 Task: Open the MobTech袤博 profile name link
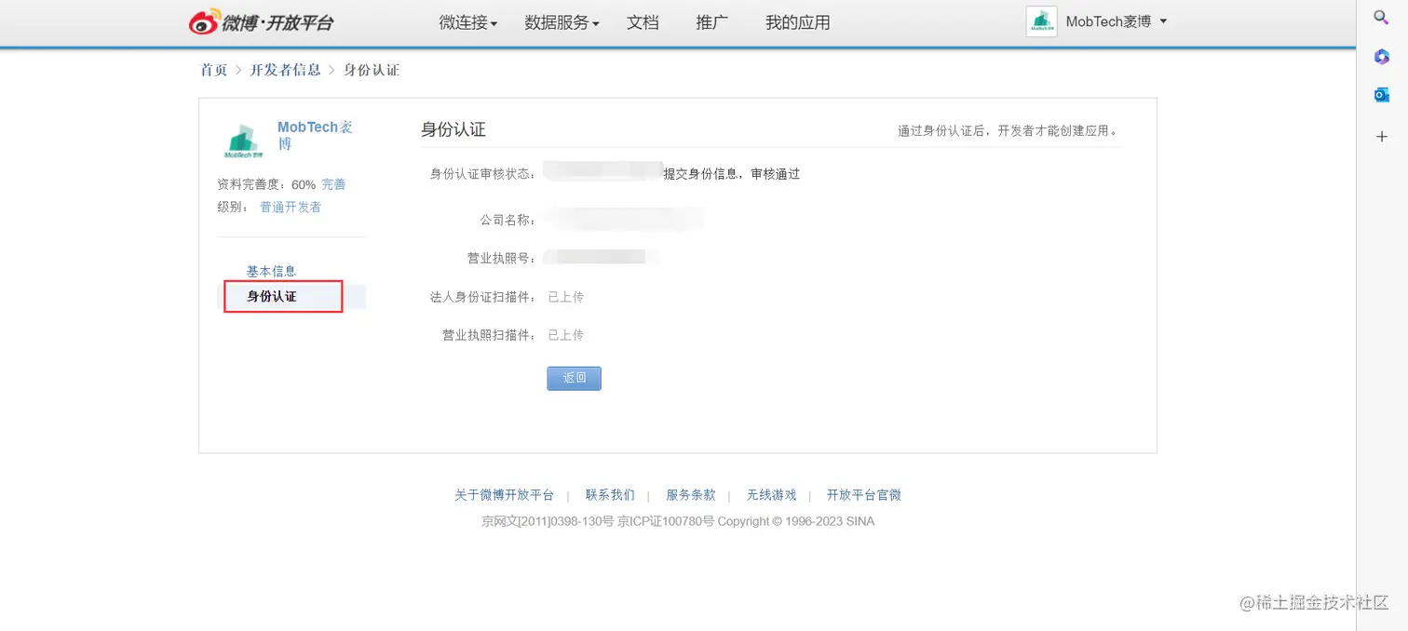(316, 135)
